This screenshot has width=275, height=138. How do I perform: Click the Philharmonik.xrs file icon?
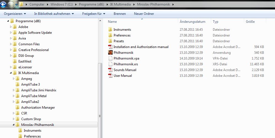pyautogui.click(x=110, y=64)
